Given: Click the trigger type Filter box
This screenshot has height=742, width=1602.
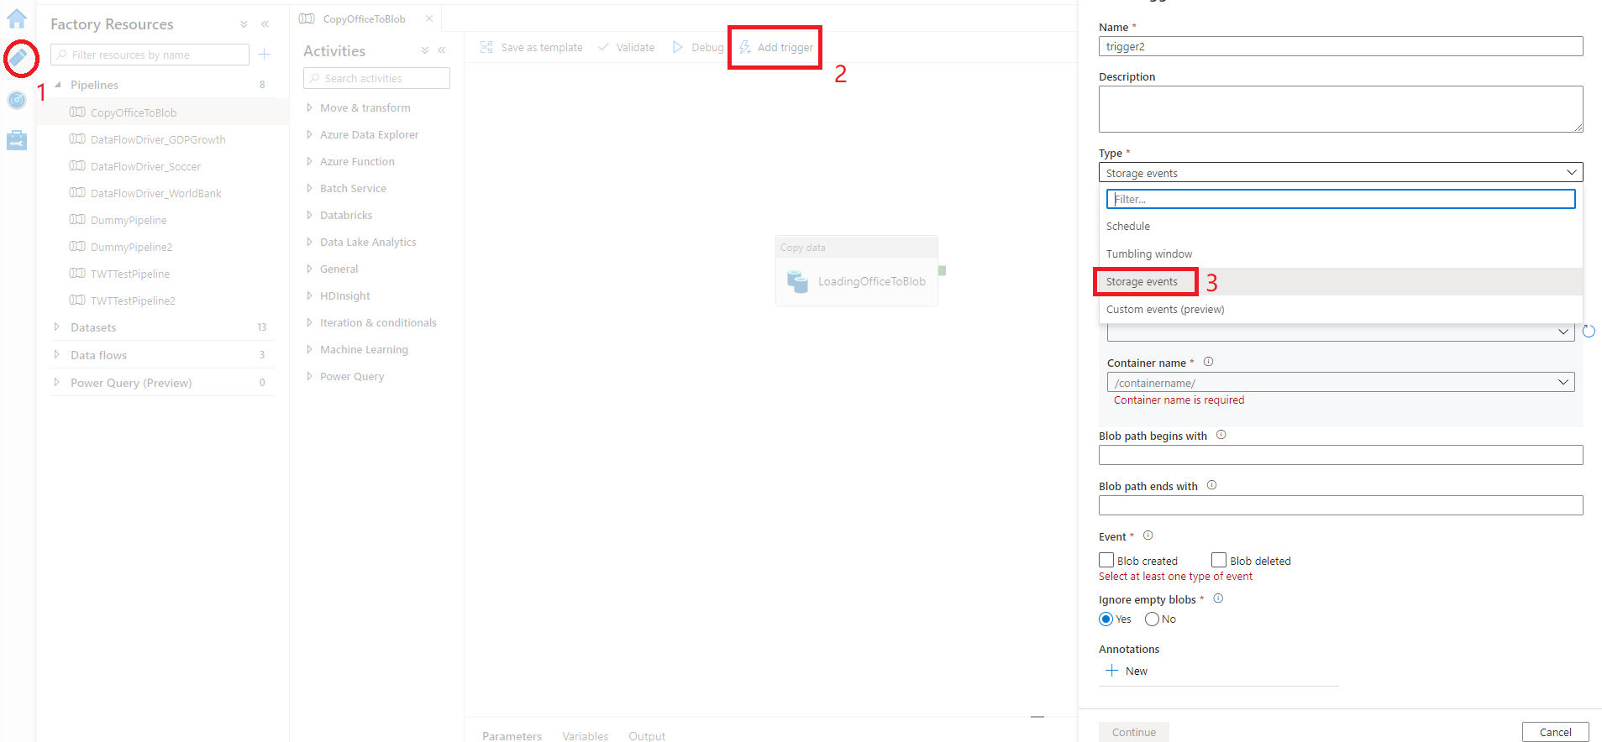Looking at the screenshot, I should tap(1341, 199).
